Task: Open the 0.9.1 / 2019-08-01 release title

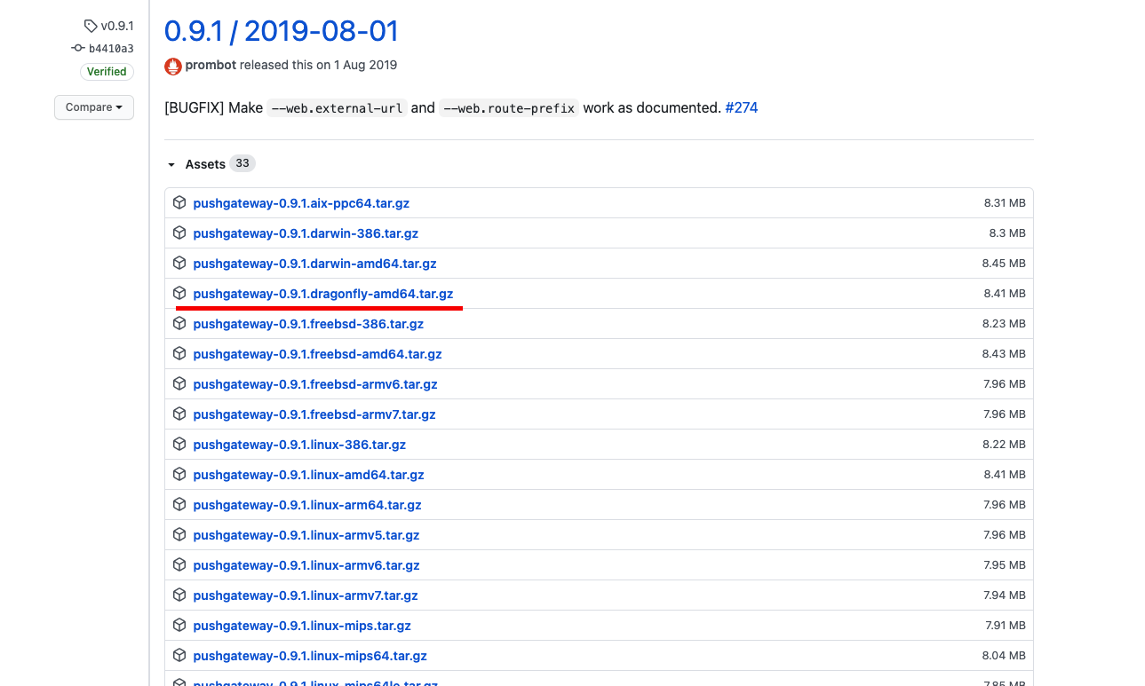Action: tap(282, 31)
